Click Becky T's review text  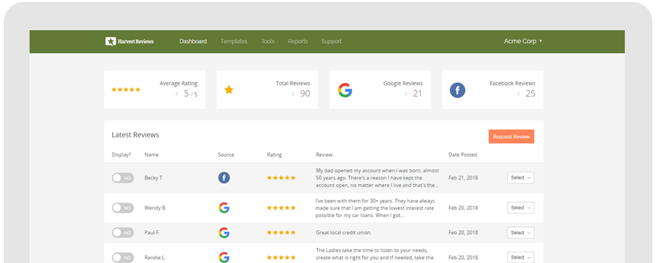(x=377, y=178)
